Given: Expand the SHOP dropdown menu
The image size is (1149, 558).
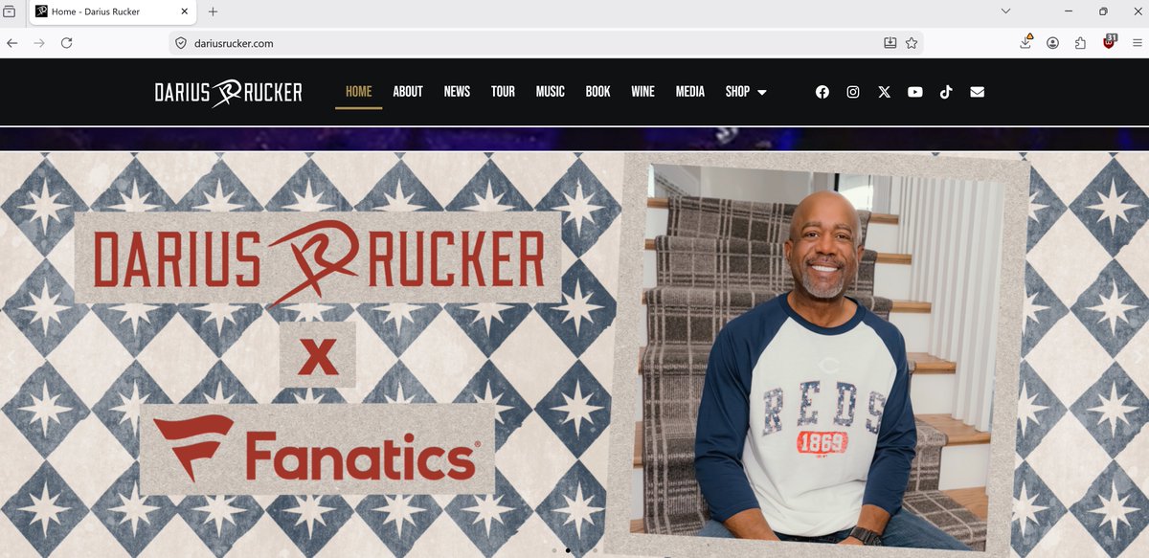Looking at the screenshot, I should click(x=746, y=92).
